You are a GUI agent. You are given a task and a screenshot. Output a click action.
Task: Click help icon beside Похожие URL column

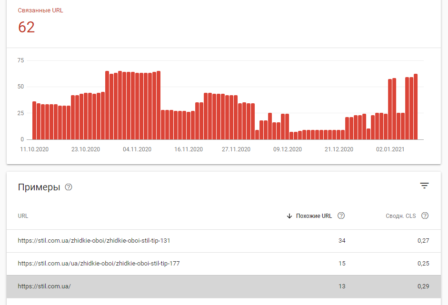[x=341, y=216]
